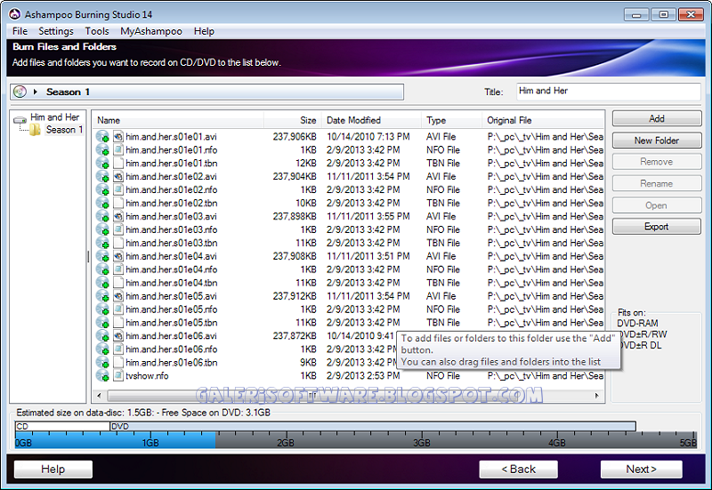The image size is (712, 490).
Task: Click the video file icon of him.and.her.s01e05.avi
Action: 118,296
